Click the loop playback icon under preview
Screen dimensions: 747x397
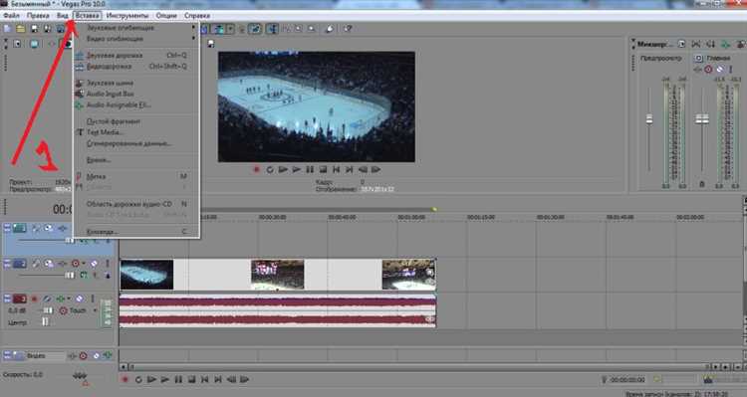270,169
